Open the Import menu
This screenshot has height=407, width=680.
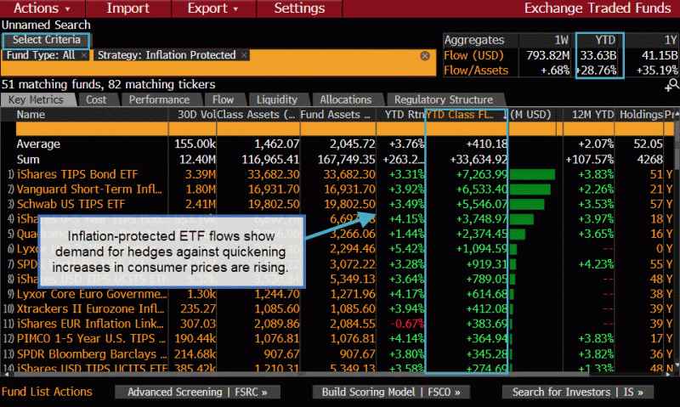coord(127,8)
